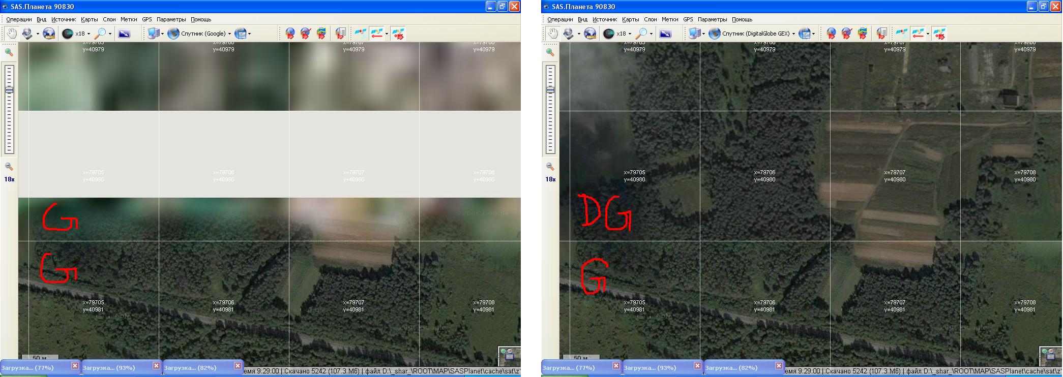1063x377 pixels.
Task: Open the Спутник (Google) map dropdown
Action: (x=229, y=34)
